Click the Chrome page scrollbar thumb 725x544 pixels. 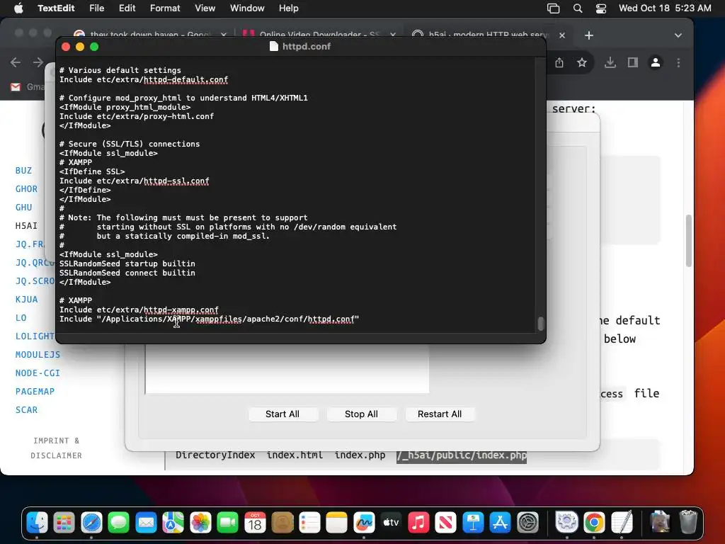click(x=688, y=241)
